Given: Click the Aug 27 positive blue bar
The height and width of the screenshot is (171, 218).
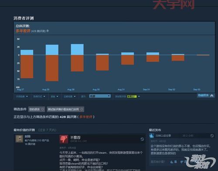Looking at the screenshot, I should 27,52.
